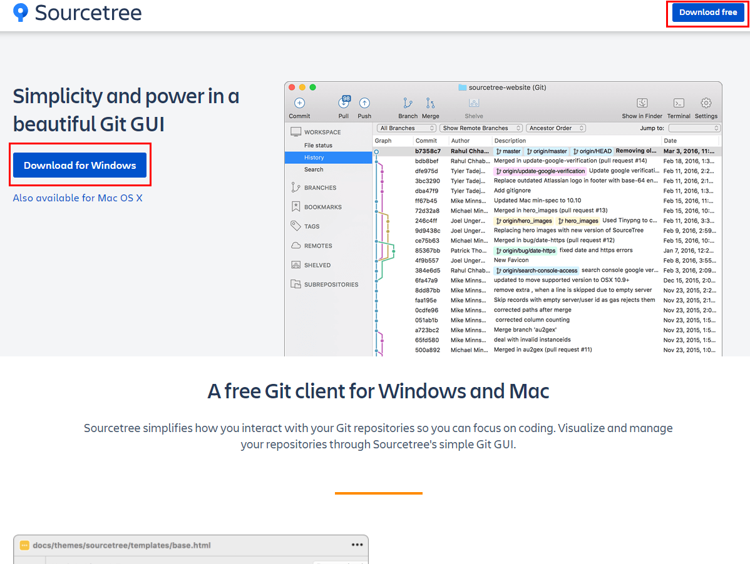Open the Ancestor Order dropdown

point(556,128)
